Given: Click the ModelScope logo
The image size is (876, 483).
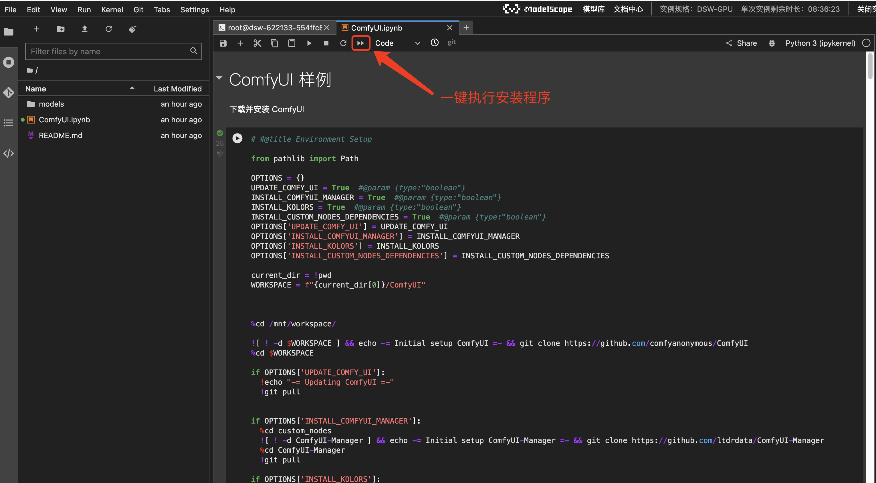Looking at the screenshot, I should click(538, 9).
